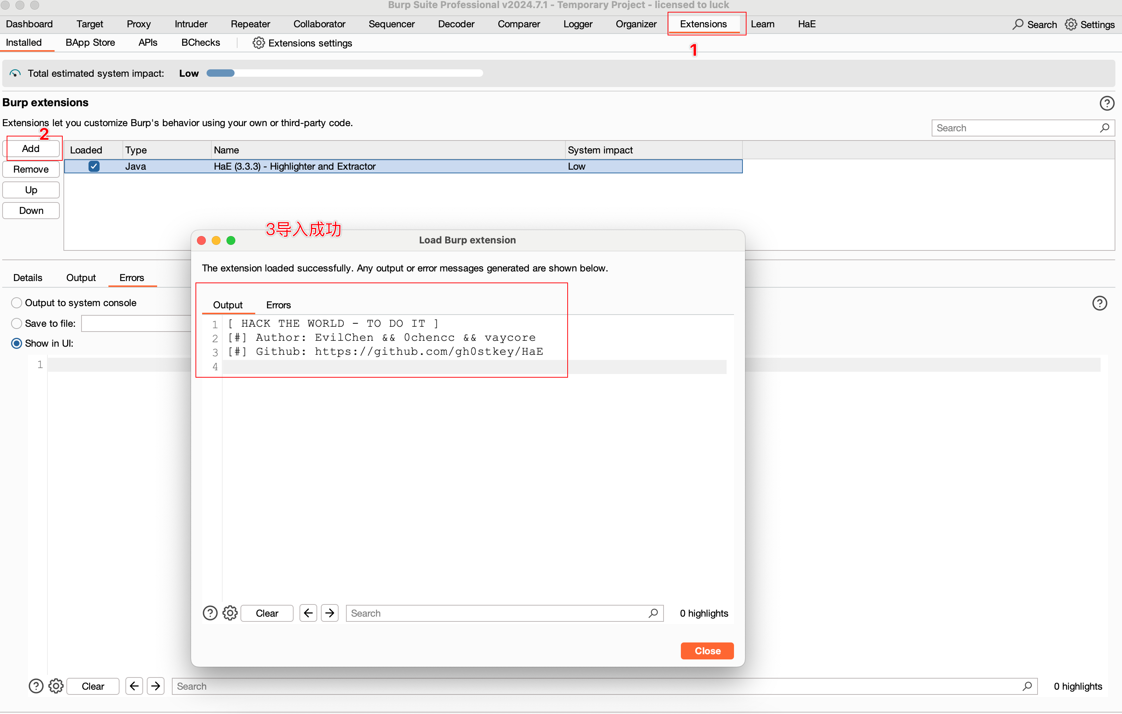Viewport: 1122px width, 714px height.
Task: Open the Repeater tab
Action: pos(250,24)
